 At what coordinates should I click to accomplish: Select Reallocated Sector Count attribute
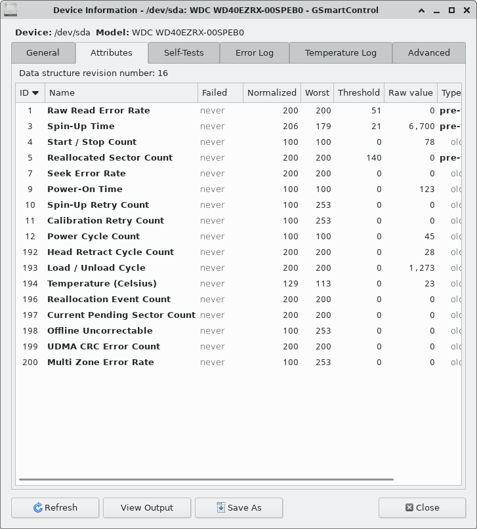pyautogui.click(x=238, y=158)
